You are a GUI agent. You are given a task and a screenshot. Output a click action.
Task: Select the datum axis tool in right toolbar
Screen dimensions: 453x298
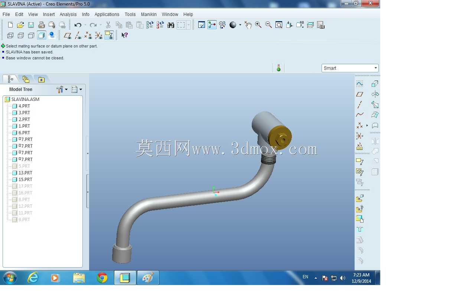tap(359, 105)
